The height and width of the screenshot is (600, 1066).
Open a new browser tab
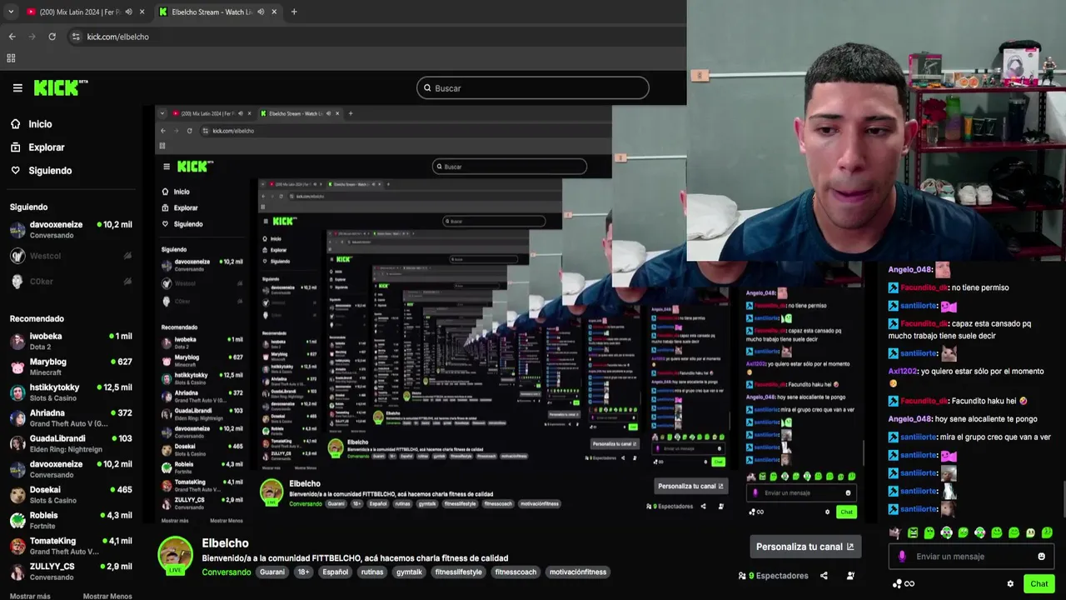pyautogui.click(x=294, y=12)
